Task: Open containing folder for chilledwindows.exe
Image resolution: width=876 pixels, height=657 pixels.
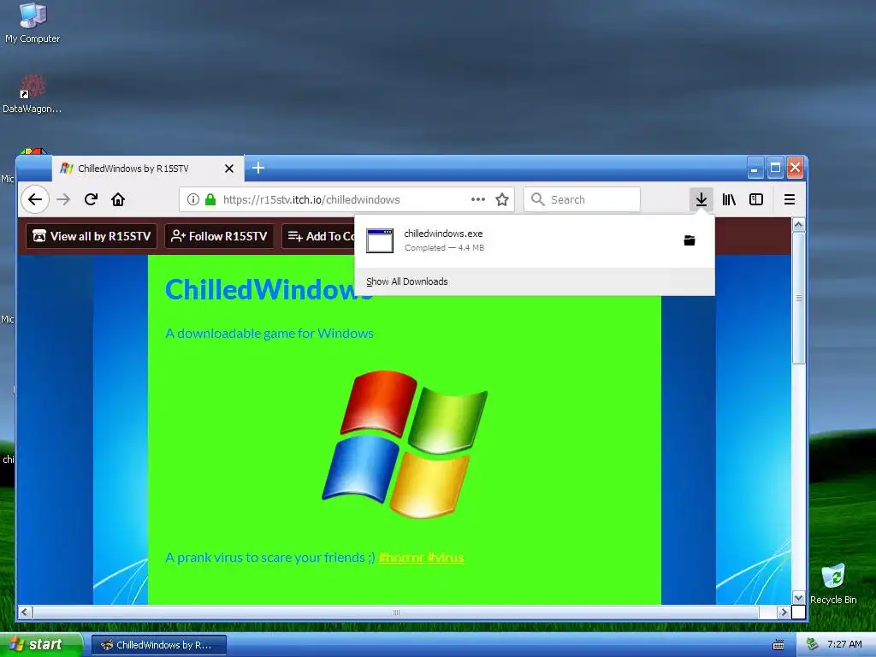Action: [690, 240]
